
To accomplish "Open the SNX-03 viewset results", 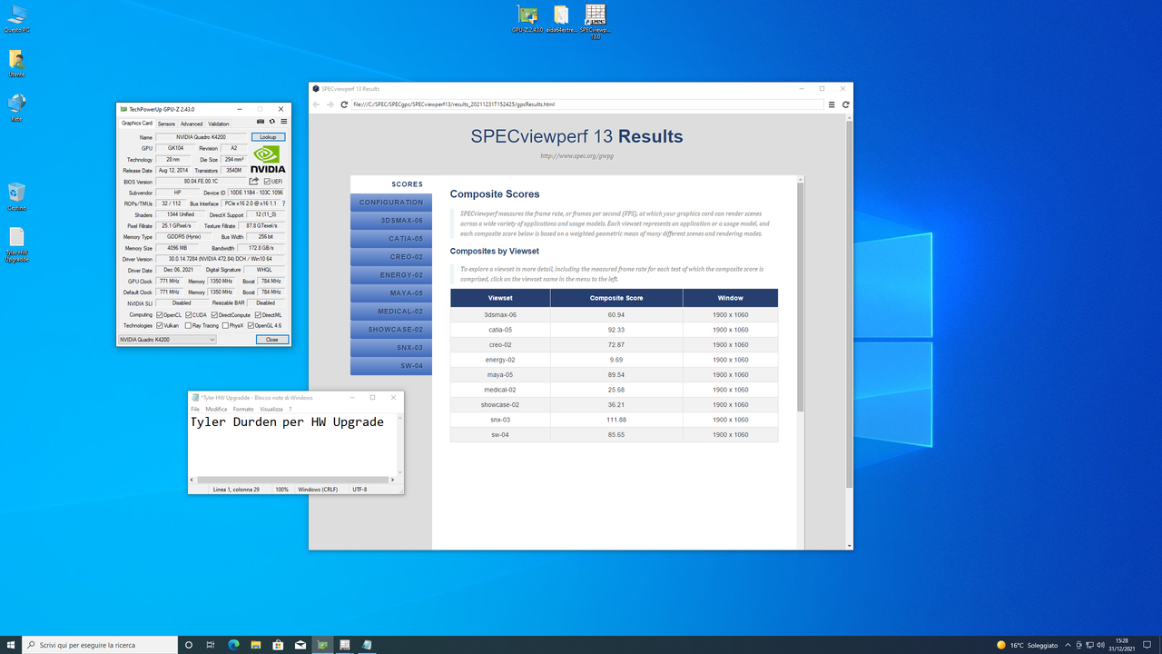I will pos(391,348).
